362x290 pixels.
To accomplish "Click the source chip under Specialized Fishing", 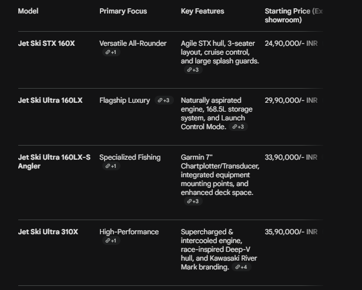I will click(x=110, y=166).
